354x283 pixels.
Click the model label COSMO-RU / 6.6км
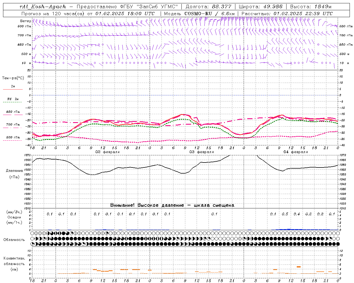coord(210,14)
